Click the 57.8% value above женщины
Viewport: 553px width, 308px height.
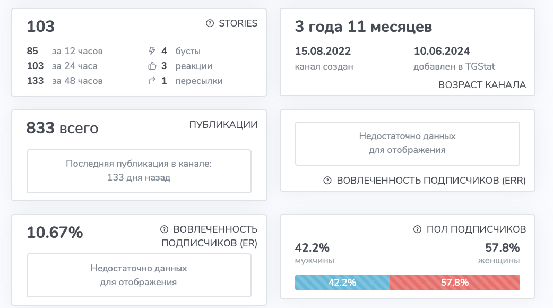pyautogui.click(x=502, y=247)
